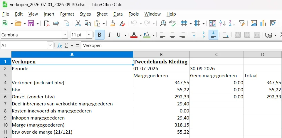The image size is (282, 138).
Task: Click the Select Function sigma button
Action: [66, 46]
